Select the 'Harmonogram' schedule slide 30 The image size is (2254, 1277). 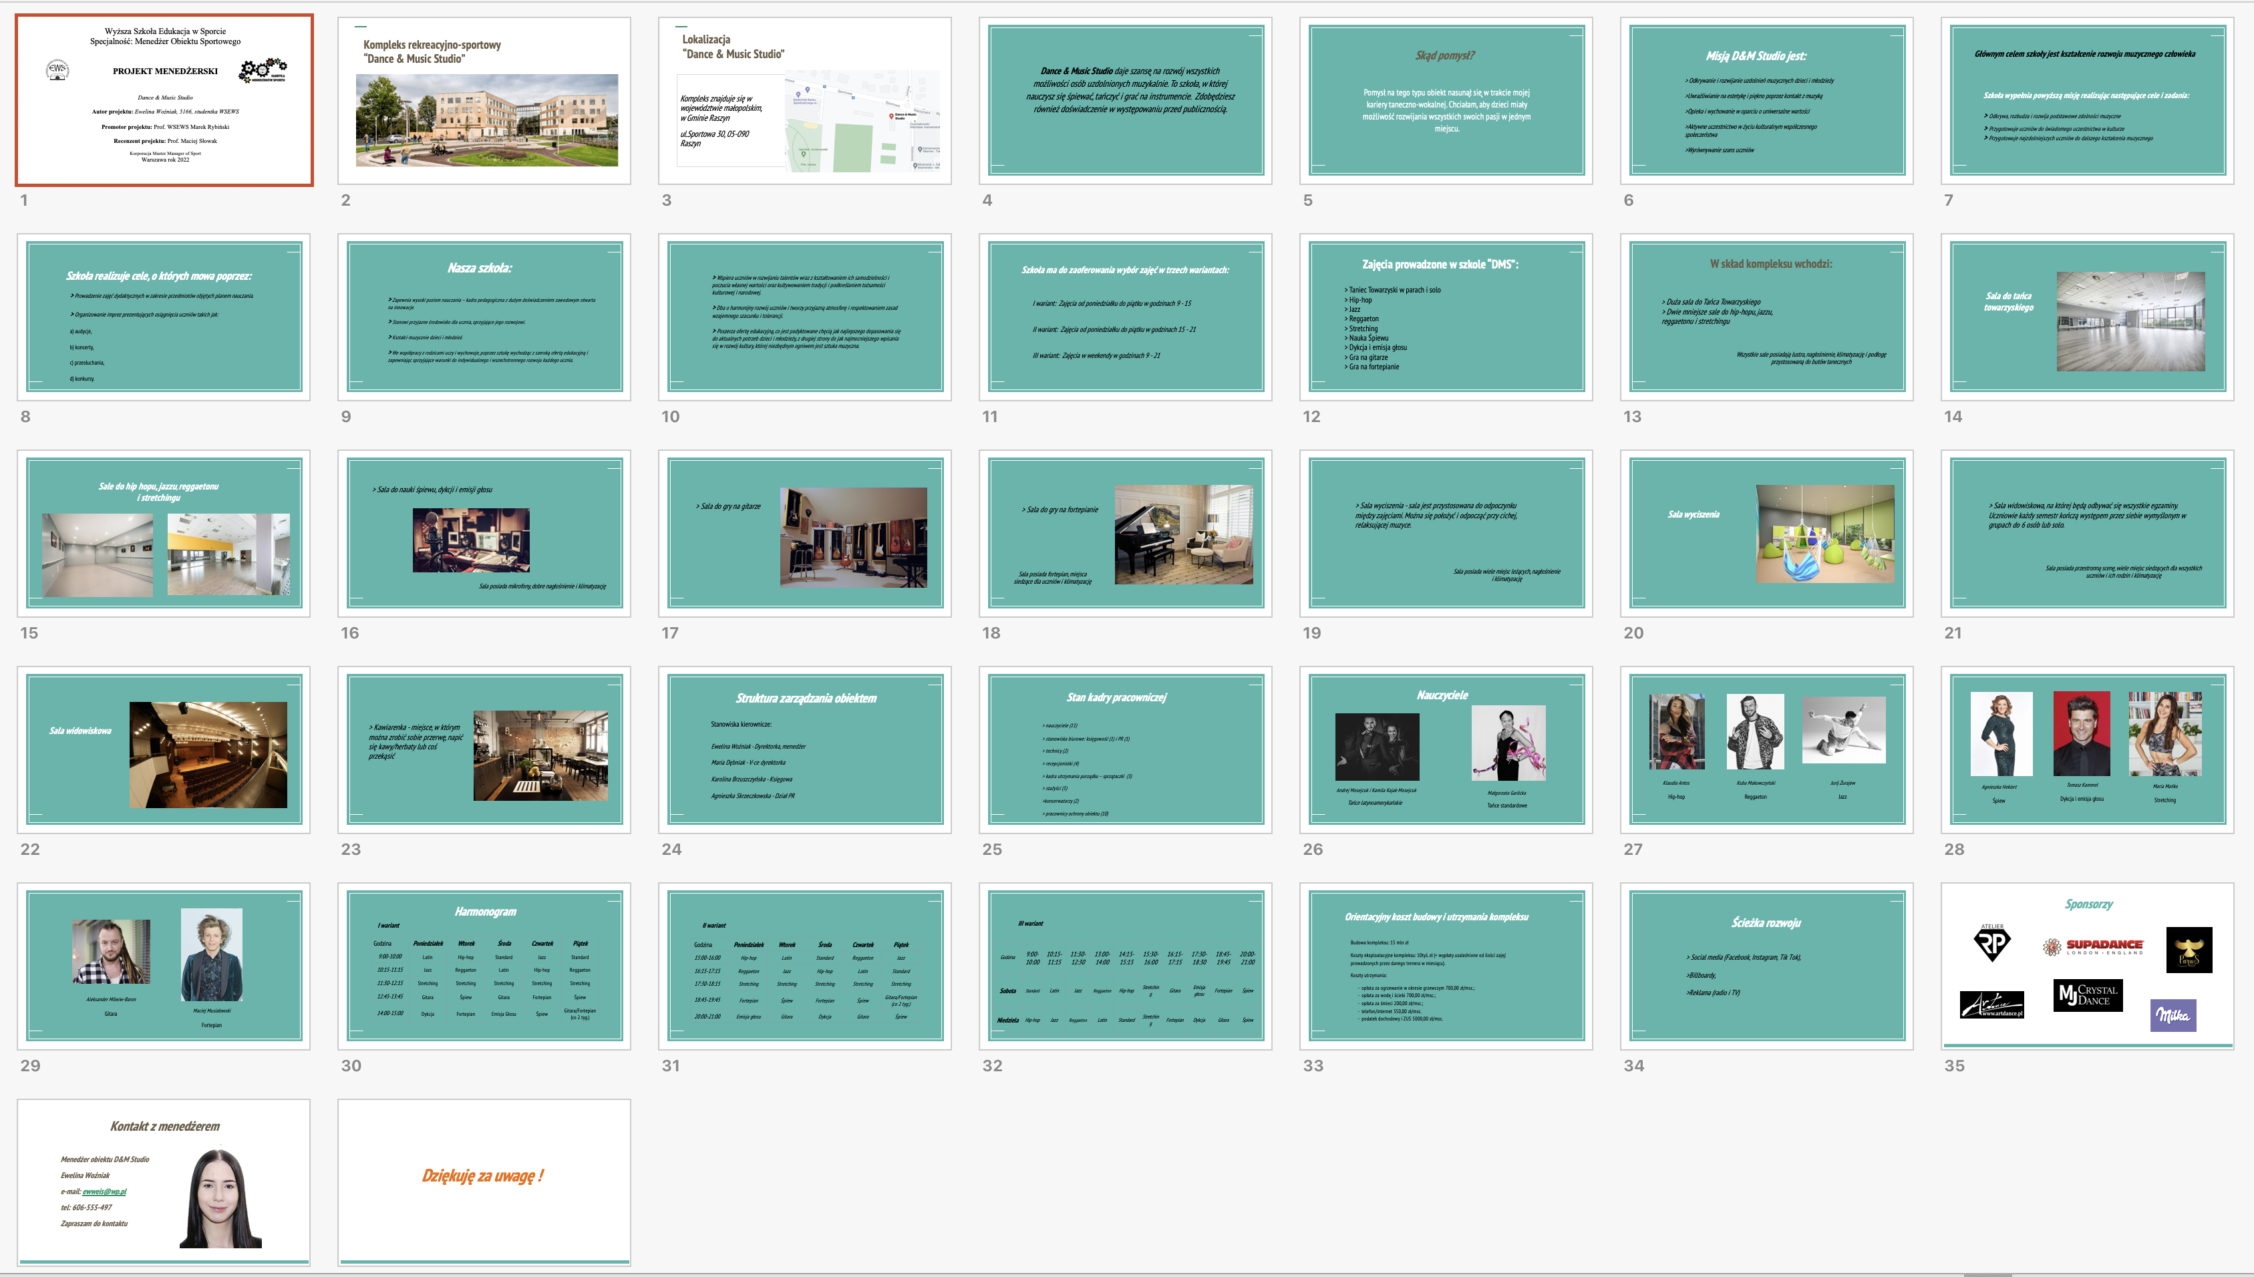[x=484, y=966]
